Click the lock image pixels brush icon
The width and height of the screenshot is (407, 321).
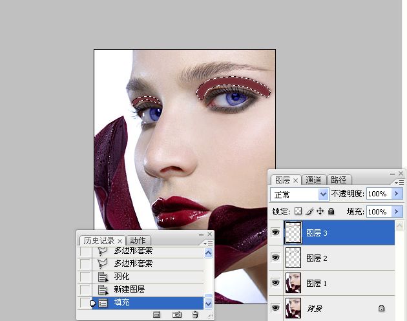tap(309, 211)
